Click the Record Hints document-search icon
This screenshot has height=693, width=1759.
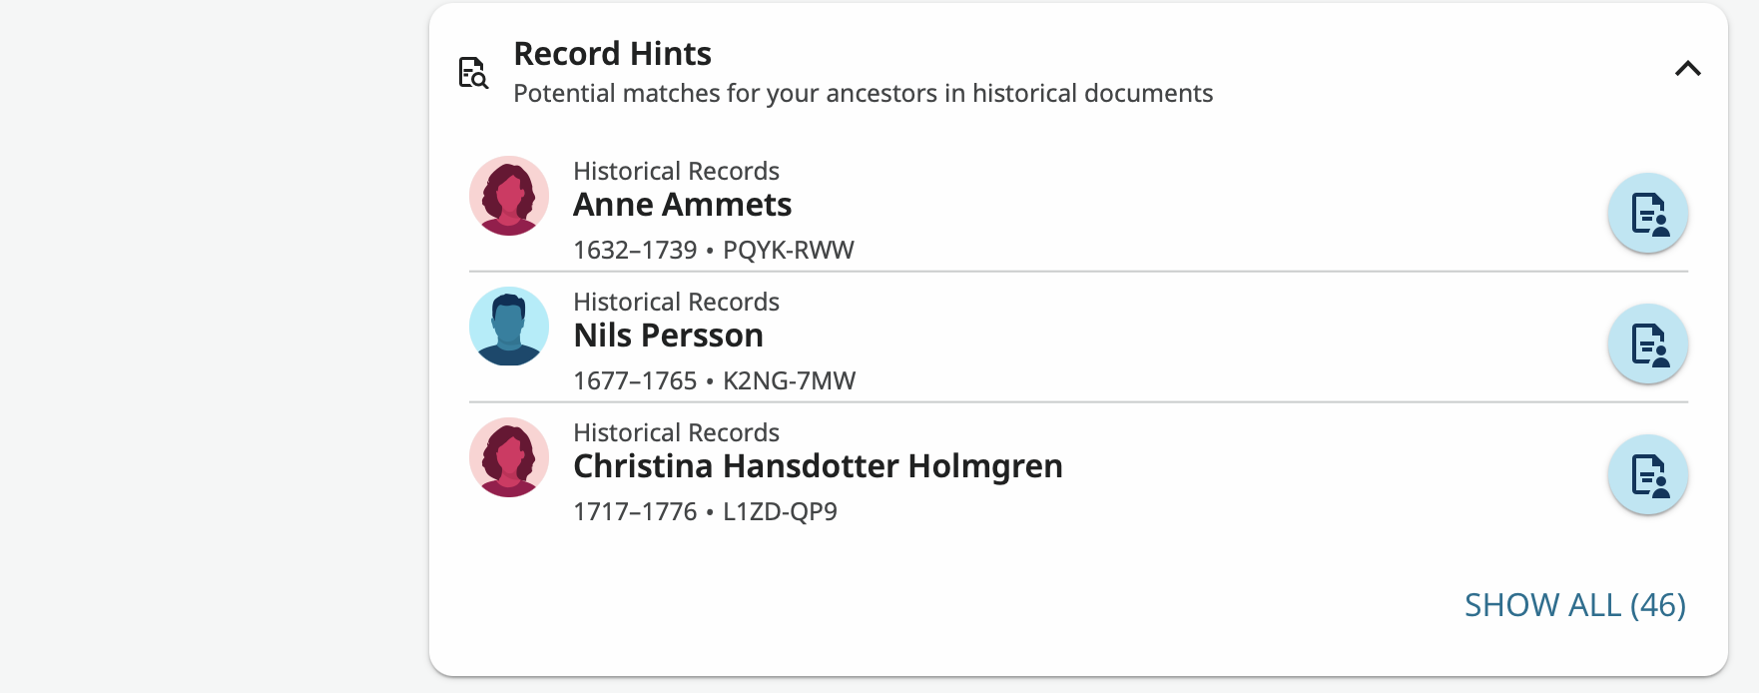[473, 73]
